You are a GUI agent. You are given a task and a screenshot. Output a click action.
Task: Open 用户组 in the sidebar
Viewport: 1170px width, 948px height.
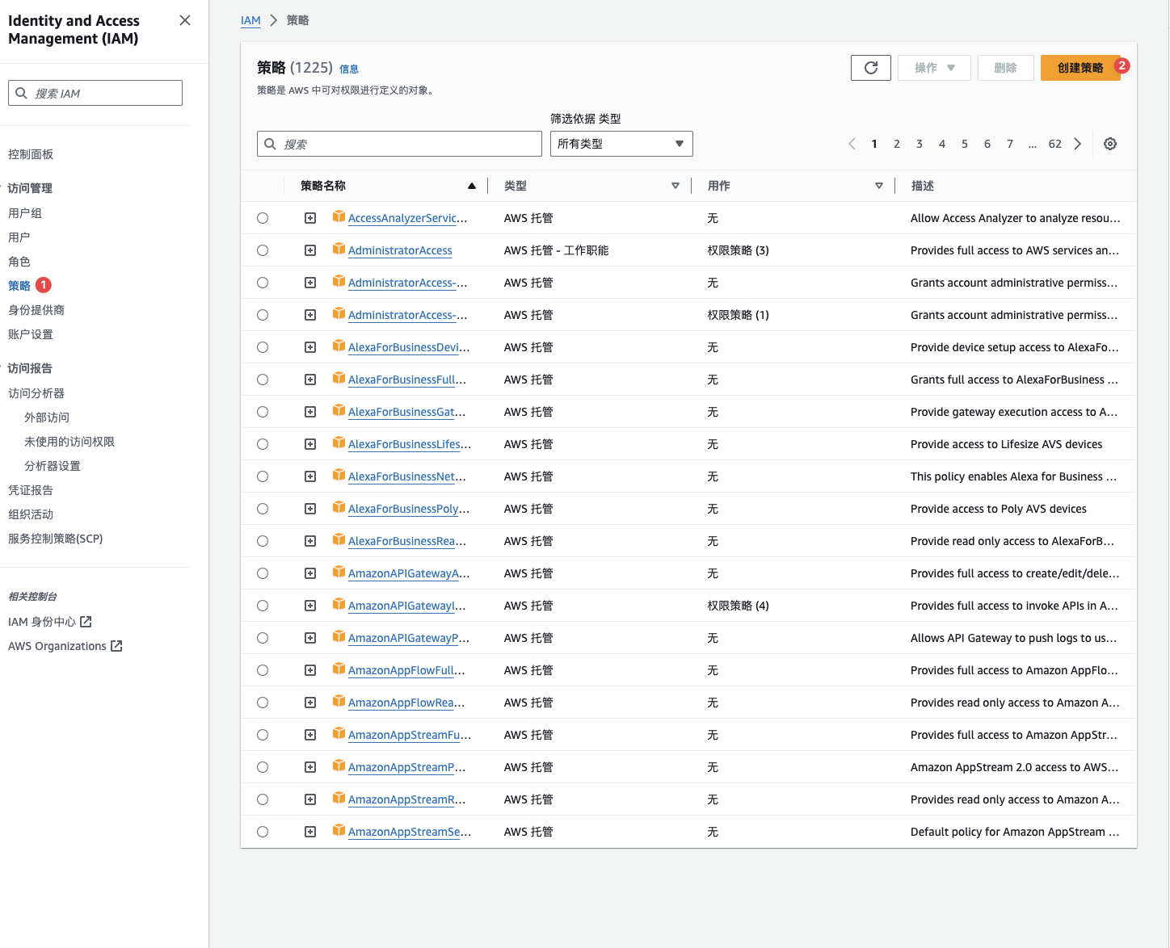pyautogui.click(x=25, y=213)
